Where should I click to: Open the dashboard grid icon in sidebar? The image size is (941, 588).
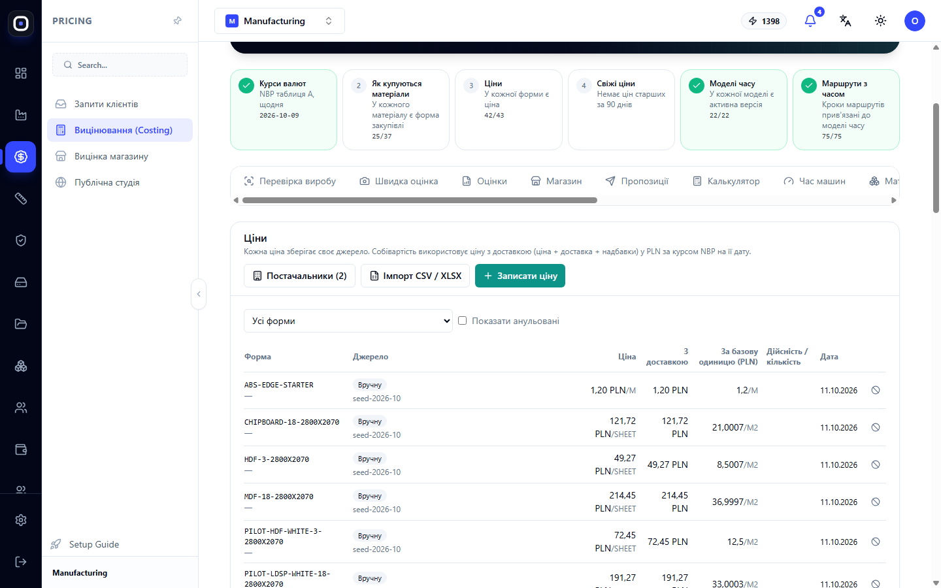click(x=21, y=73)
